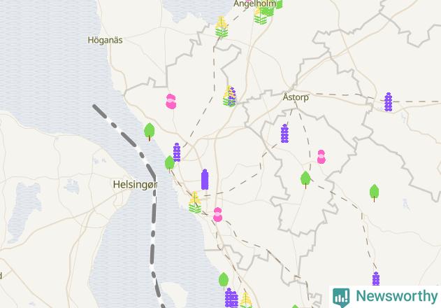The image size is (441, 308).
Task: Click the purple lavender marker south of Åstorp
Action: (x=284, y=134)
